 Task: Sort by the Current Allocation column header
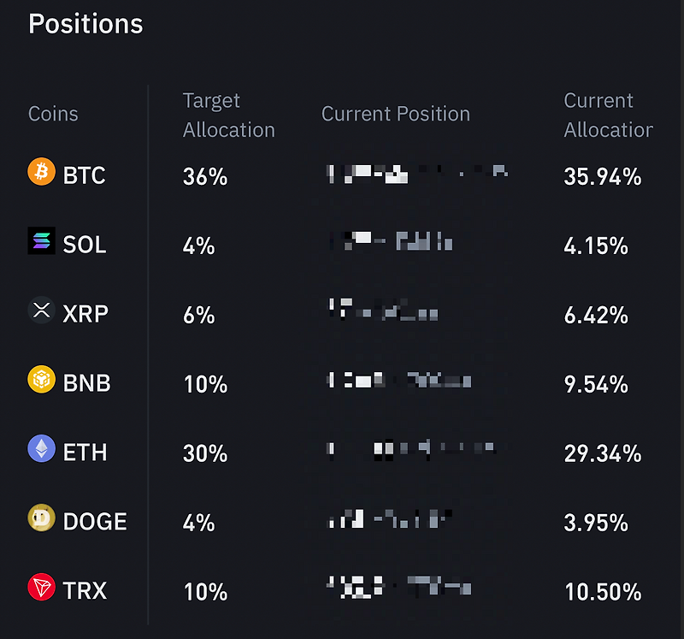click(608, 115)
